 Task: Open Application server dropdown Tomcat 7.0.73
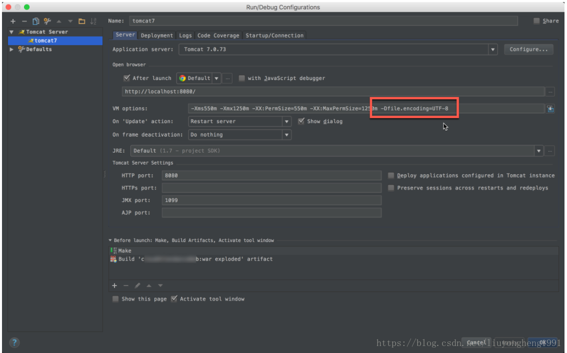[338, 49]
